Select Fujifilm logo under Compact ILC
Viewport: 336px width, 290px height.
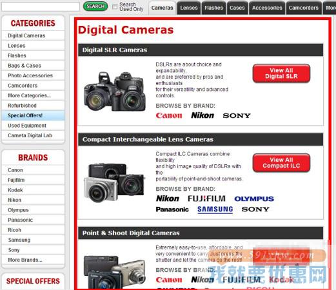coord(206,198)
